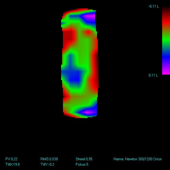Click the 0,11 L scale label
Screen dimensions: 170x170
click(x=153, y=75)
